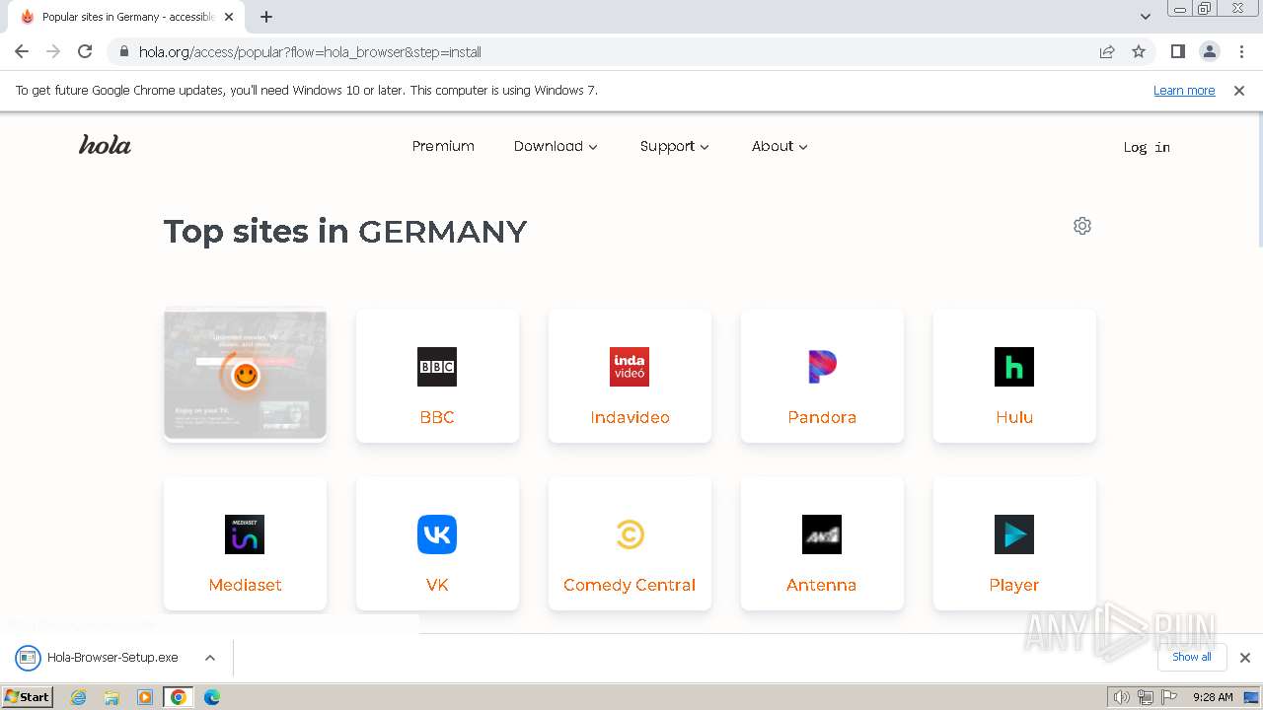
Task: Open Windows Media Player from taskbar
Action: pyautogui.click(x=145, y=697)
